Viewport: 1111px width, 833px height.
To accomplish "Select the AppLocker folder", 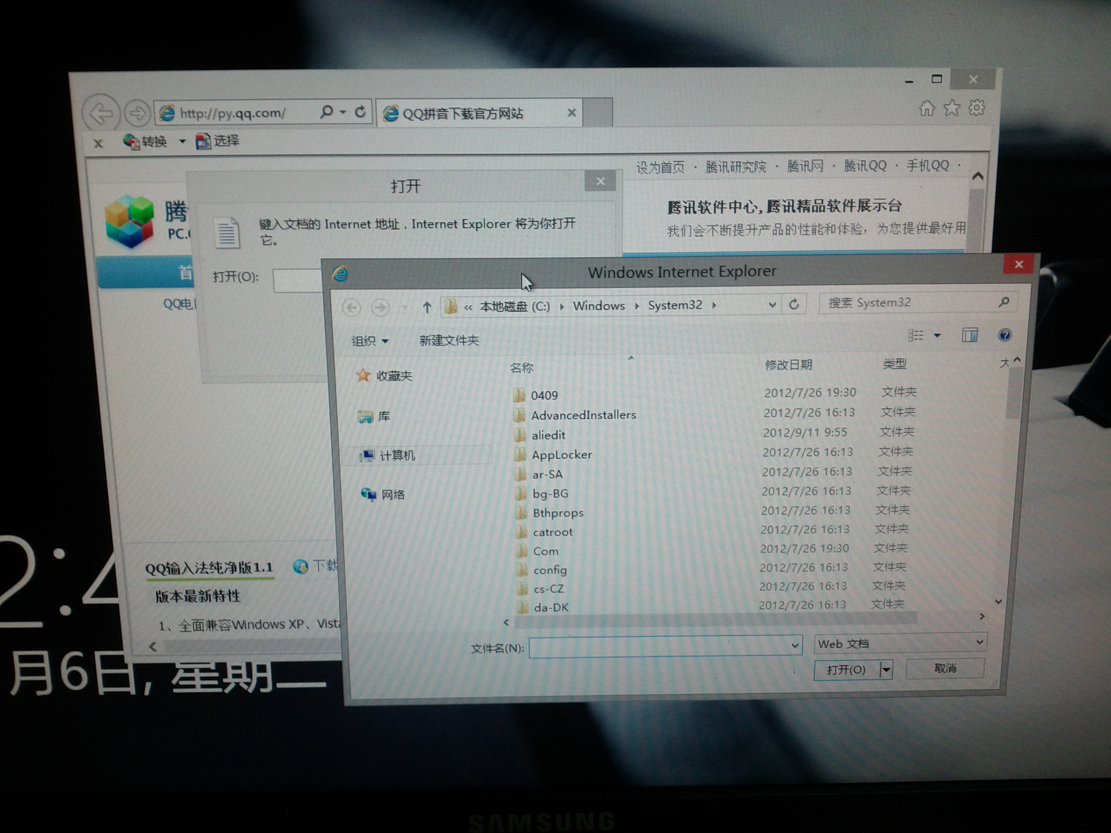I will point(553,454).
